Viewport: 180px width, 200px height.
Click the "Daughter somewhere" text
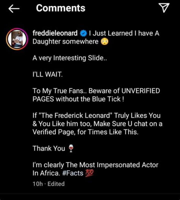pyautogui.click(x=65, y=42)
